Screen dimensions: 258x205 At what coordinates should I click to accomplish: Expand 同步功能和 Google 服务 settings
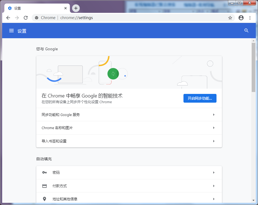(129, 114)
